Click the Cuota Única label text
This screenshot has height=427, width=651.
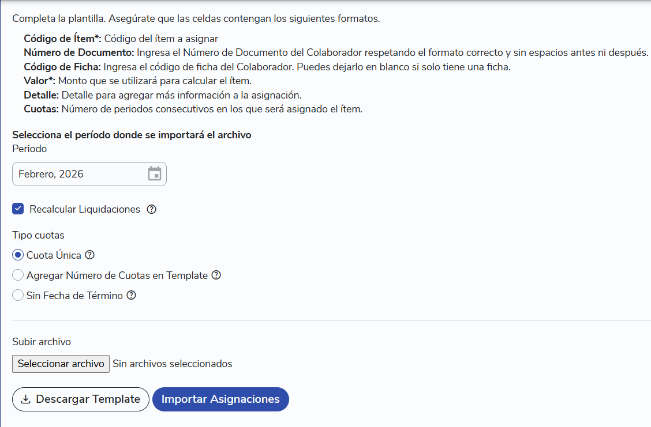tap(54, 255)
